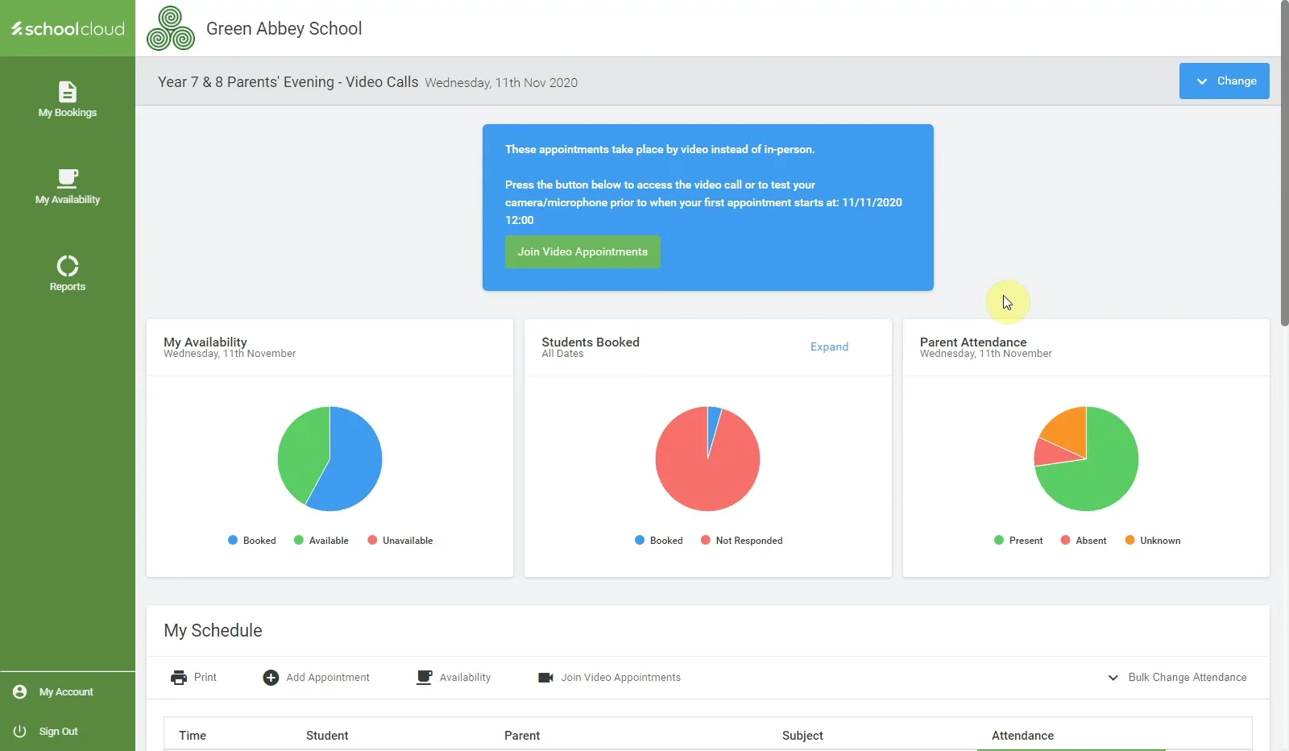The height and width of the screenshot is (751, 1289).
Task: Click the printer icon in My Schedule
Action: (179, 678)
